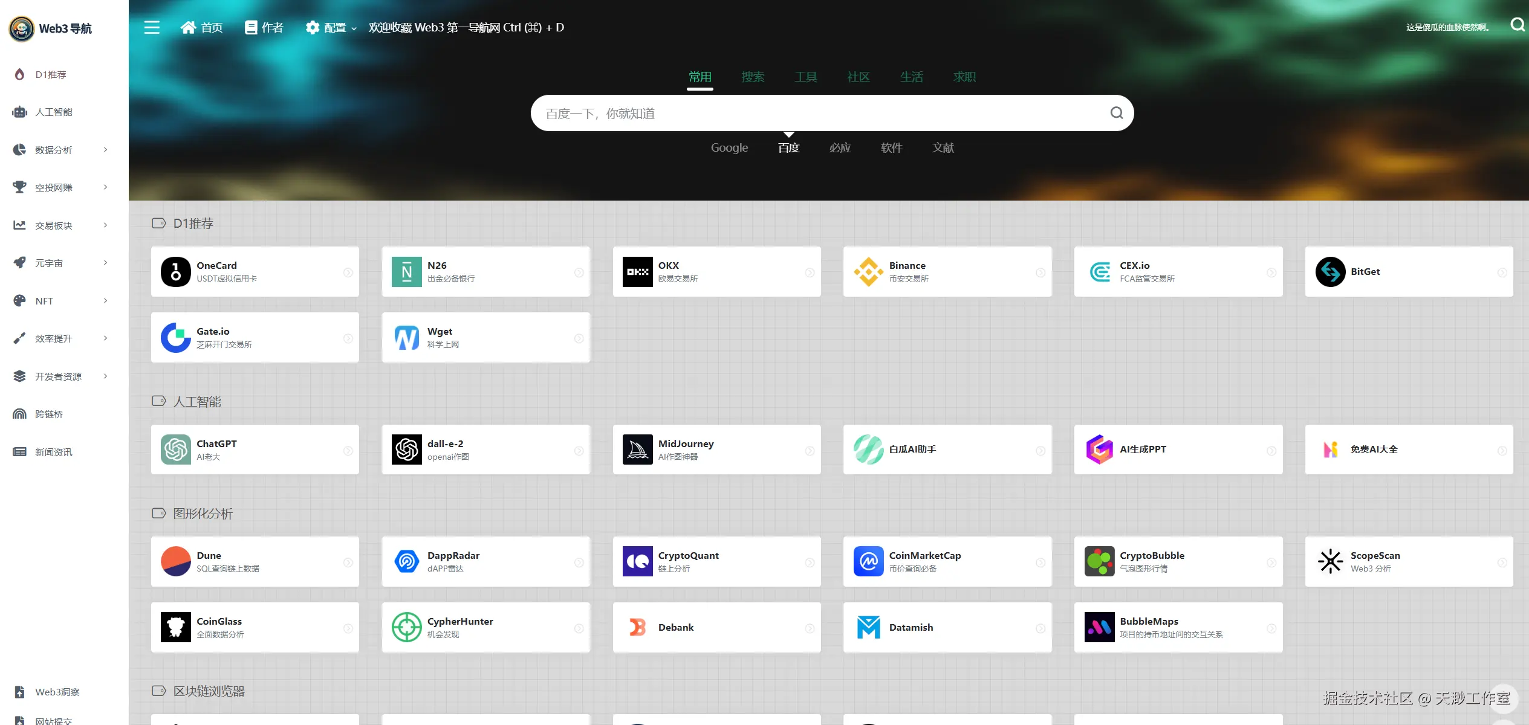This screenshot has width=1529, height=725.
Task: Switch search engine to 必应
Action: tap(840, 147)
